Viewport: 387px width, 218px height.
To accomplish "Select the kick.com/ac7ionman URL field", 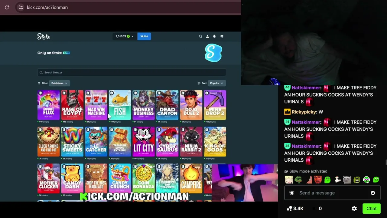I will (x=47, y=7).
